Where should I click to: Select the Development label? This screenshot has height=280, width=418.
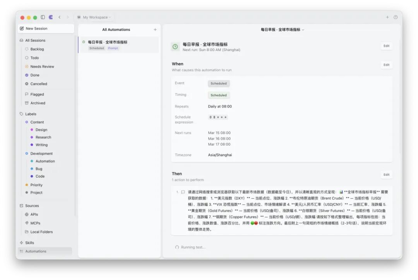click(x=41, y=154)
